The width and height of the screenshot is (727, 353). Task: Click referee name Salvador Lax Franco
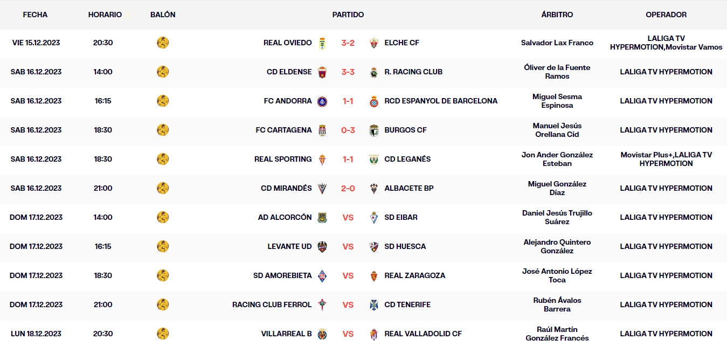click(x=557, y=43)
